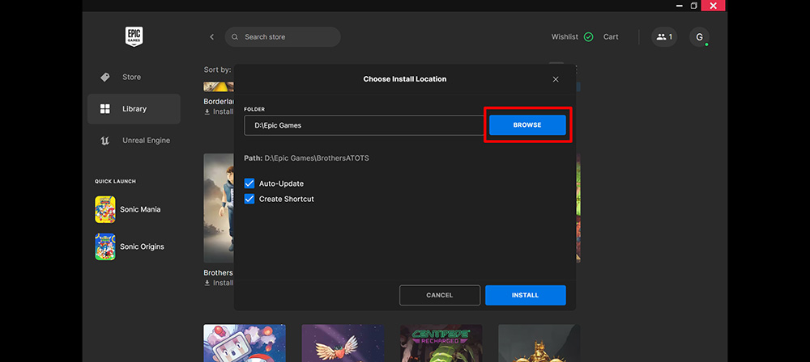Screen dimensions: 810x362
Task: Click the Path D:\Epic Games\BrothersATOTS text
Action: point(306,158)
